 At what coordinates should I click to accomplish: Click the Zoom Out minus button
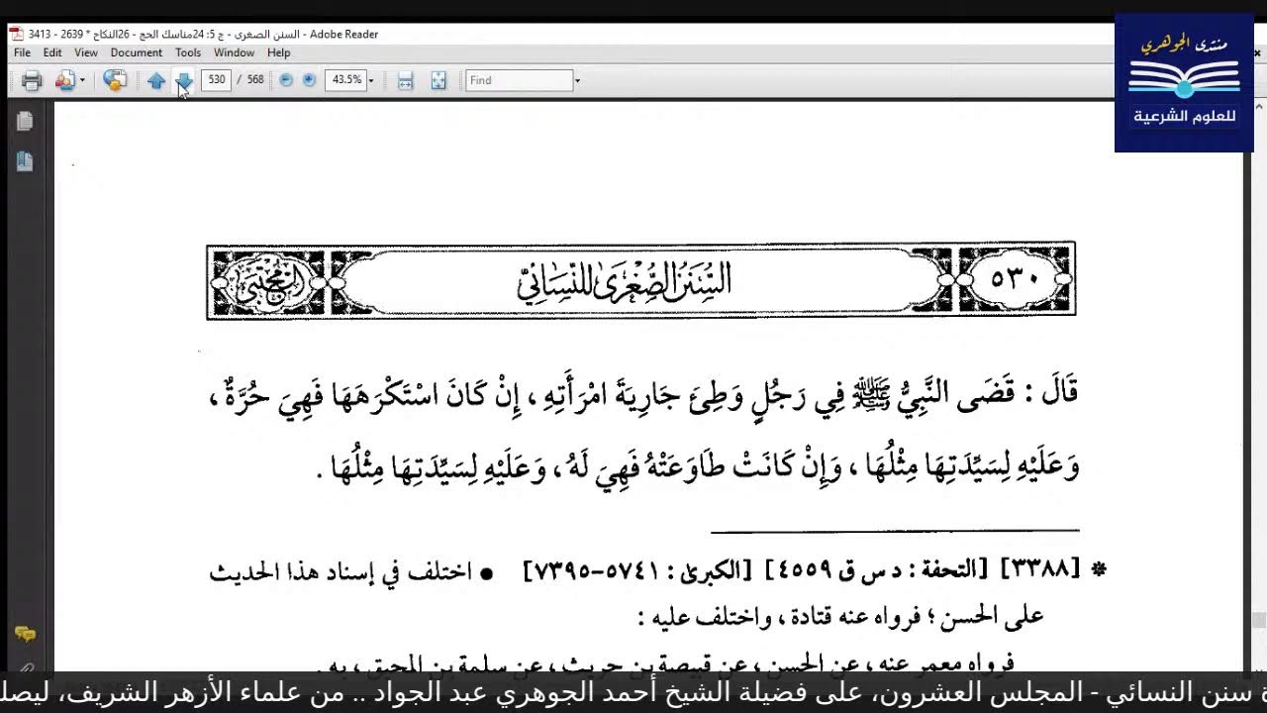286,80
